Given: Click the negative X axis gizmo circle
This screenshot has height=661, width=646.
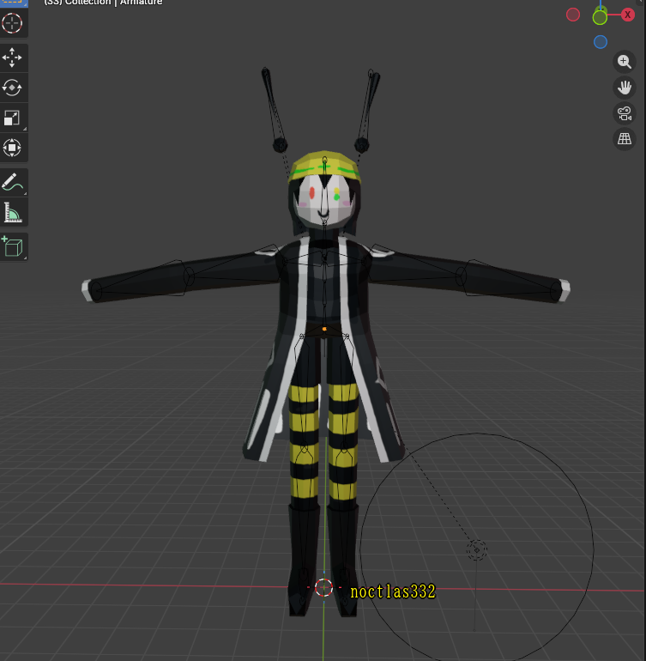Looking at the screenshot, I should [573, 15].
